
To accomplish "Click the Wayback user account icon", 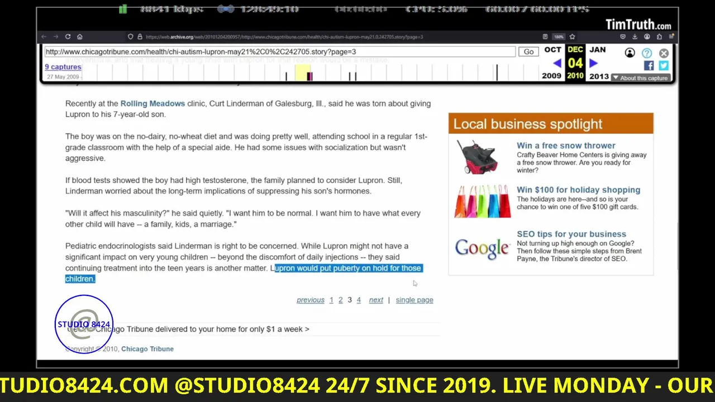I will click(630, 53).
